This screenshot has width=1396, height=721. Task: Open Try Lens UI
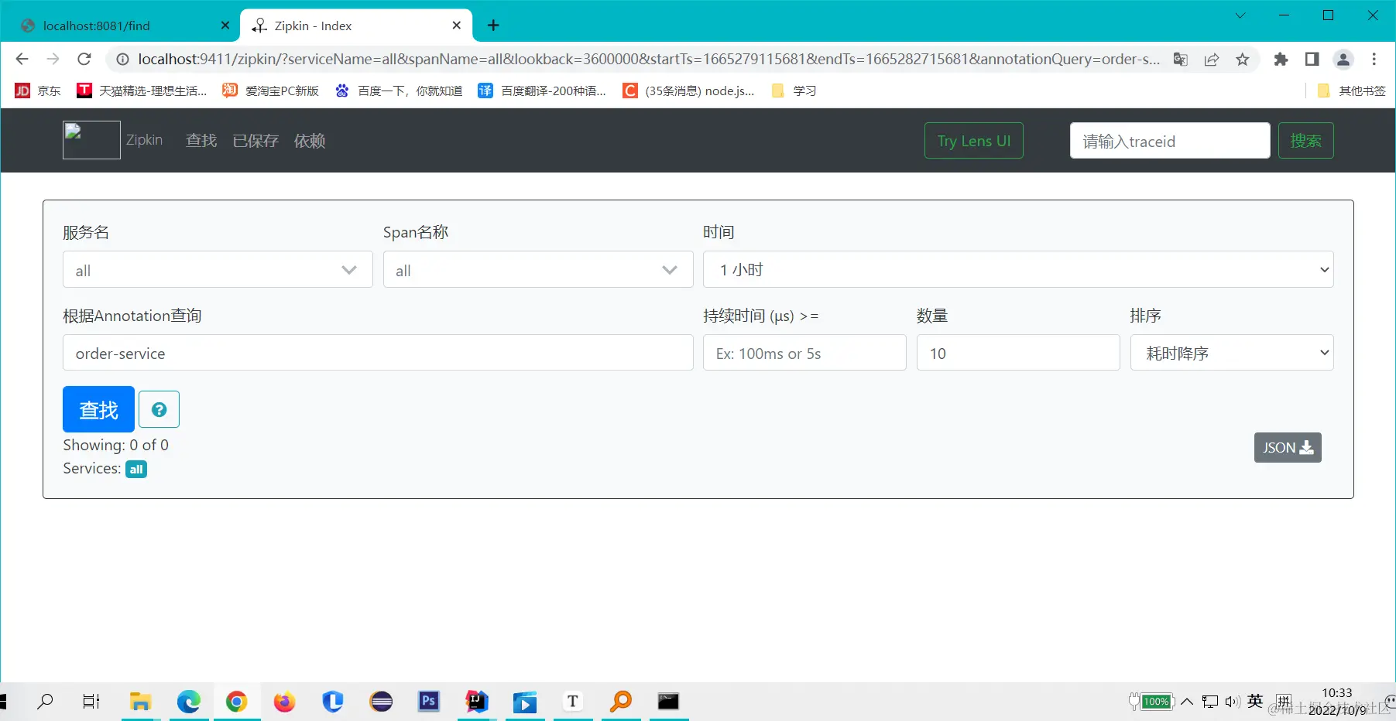[x=973, y=141]
